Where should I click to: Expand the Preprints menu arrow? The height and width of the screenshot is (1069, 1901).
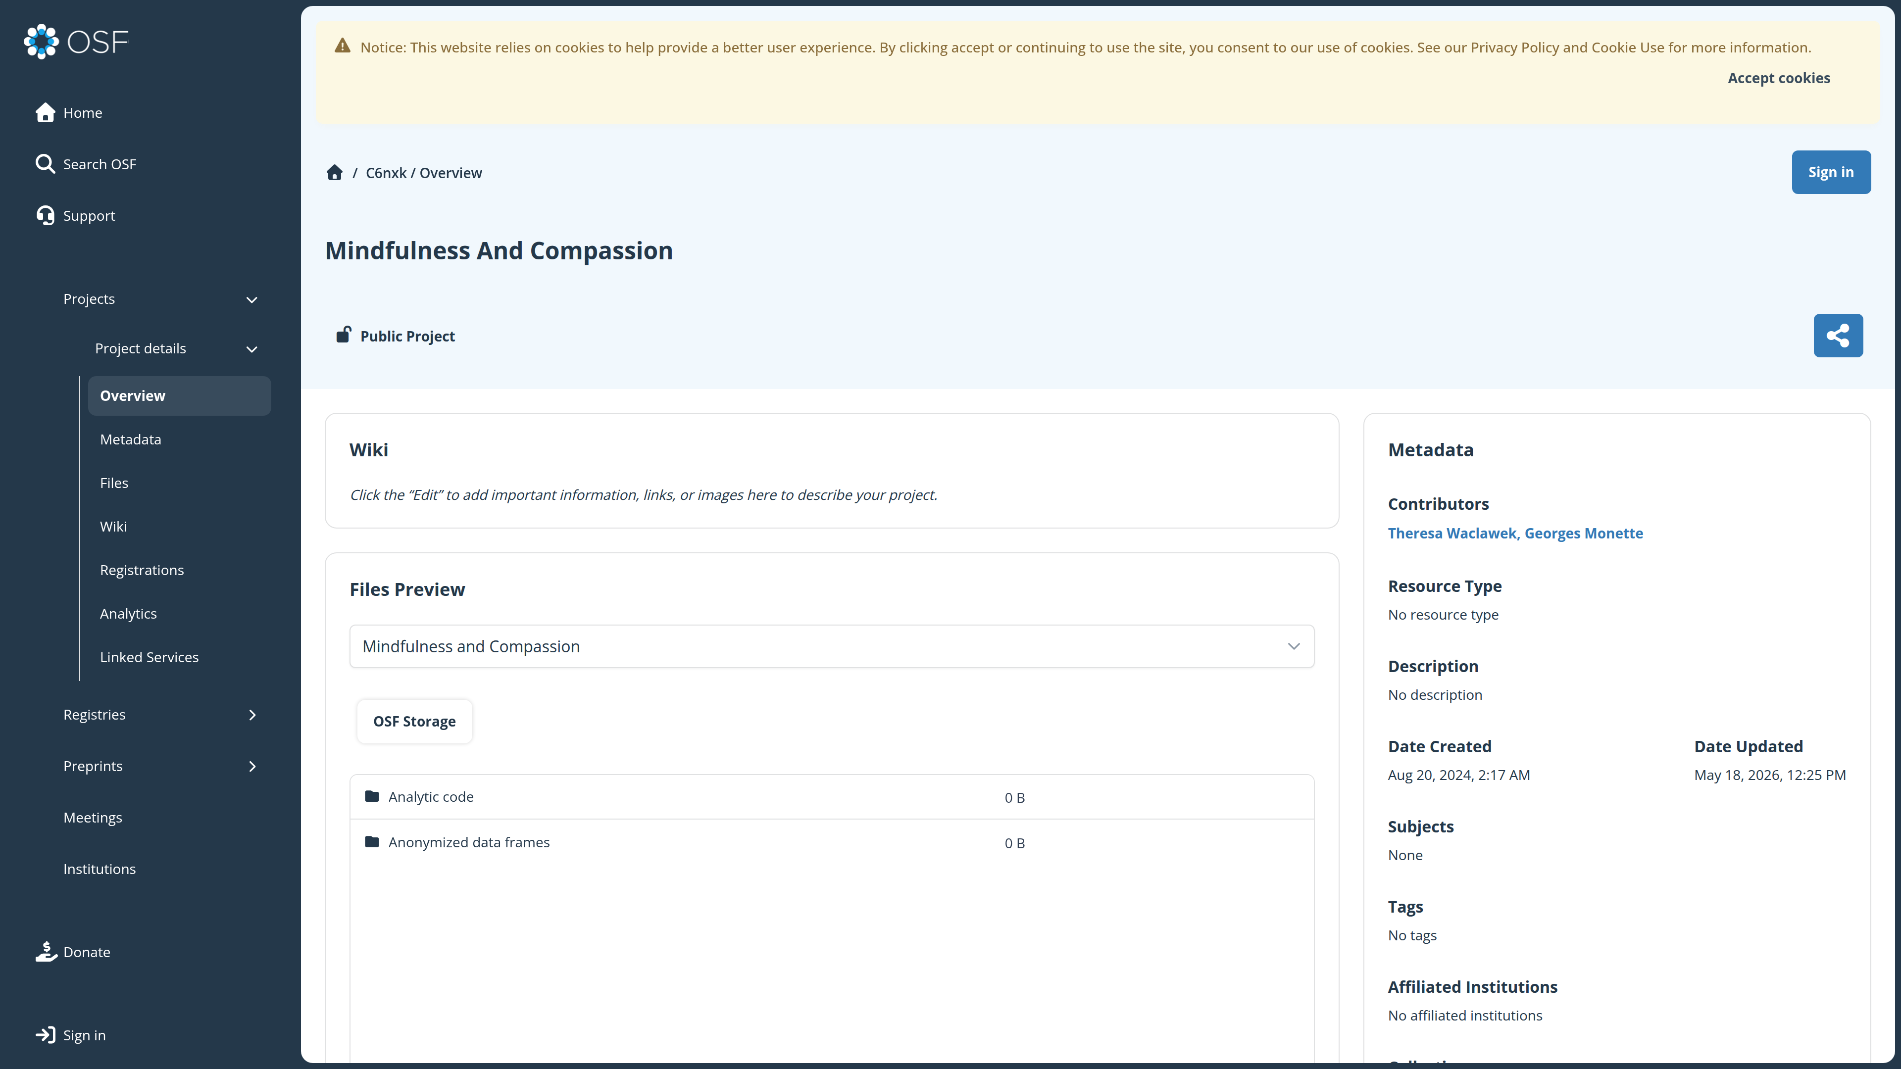(x=252, y=767)
